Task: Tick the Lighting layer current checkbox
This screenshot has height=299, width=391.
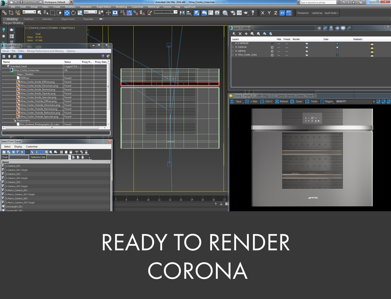Action: [272, 51]
